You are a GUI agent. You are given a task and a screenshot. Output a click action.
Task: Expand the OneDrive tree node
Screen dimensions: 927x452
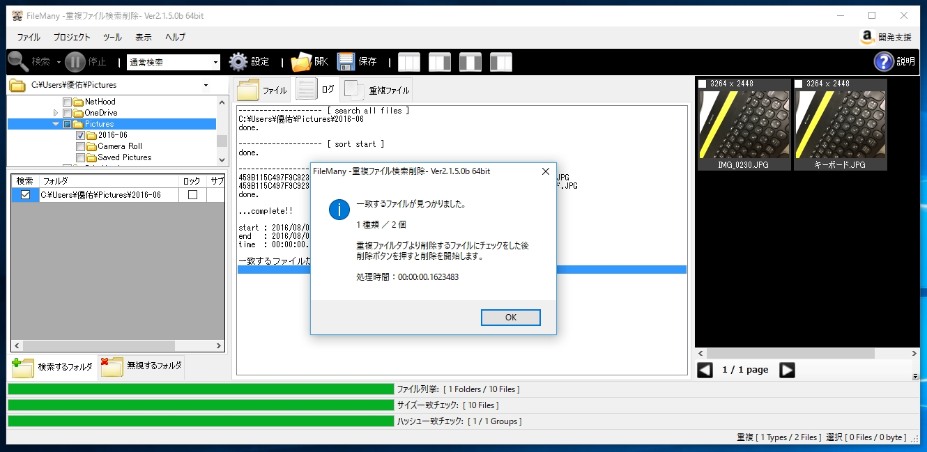(x=56, y=113)
